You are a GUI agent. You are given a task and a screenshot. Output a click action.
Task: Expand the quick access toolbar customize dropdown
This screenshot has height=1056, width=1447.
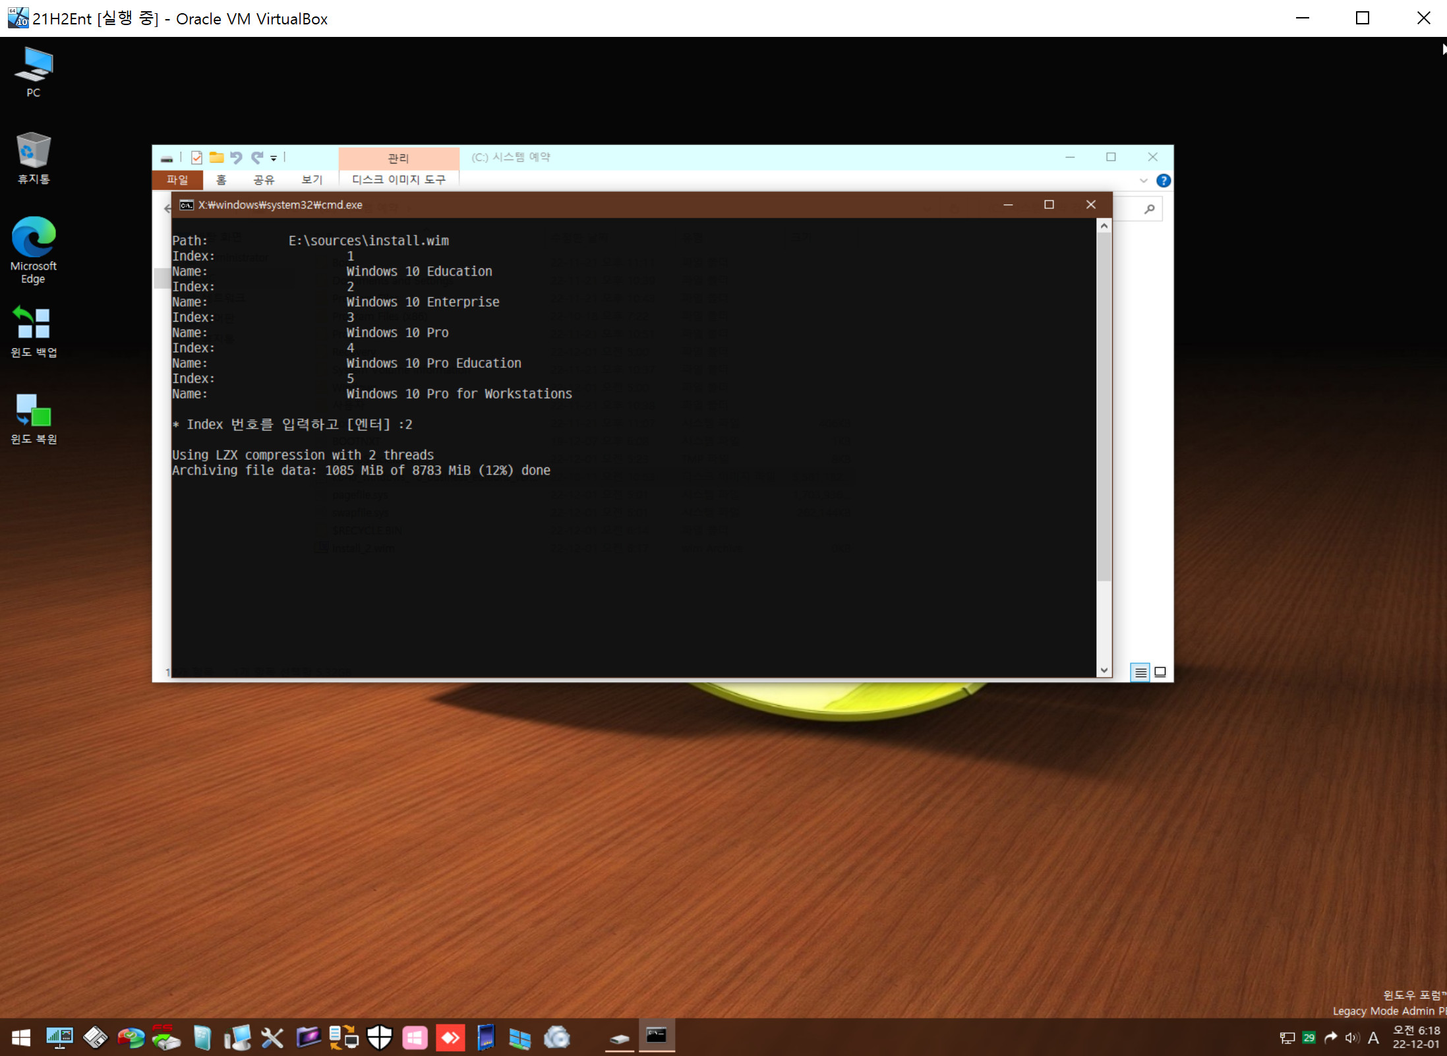point(274,158)
